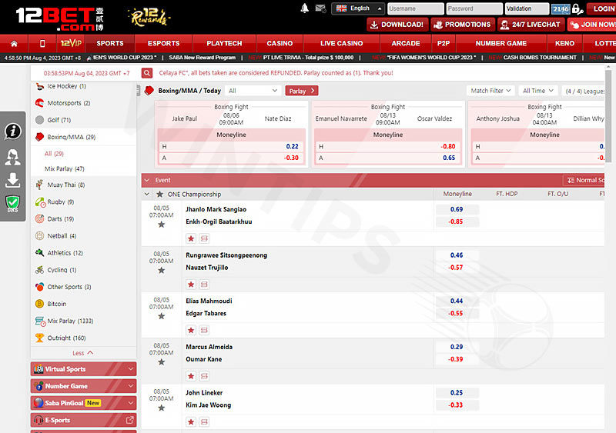616x433 pixels.
Task: Click the DOWNLOAD! button
Action: 397,25
